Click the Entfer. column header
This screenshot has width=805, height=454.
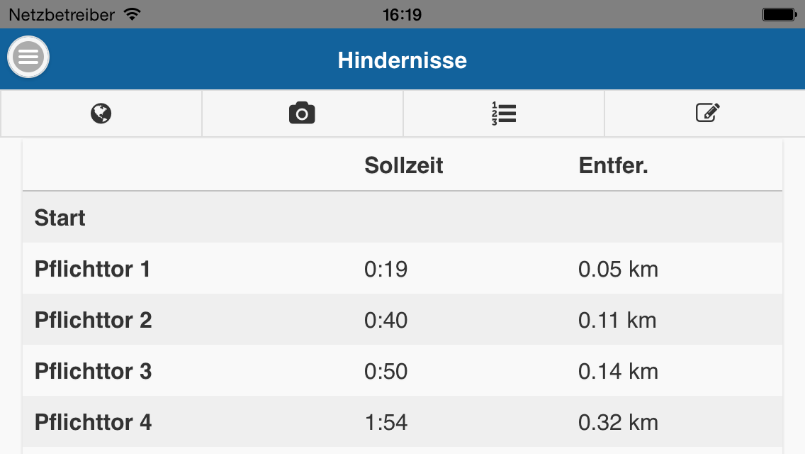point(614,165)
